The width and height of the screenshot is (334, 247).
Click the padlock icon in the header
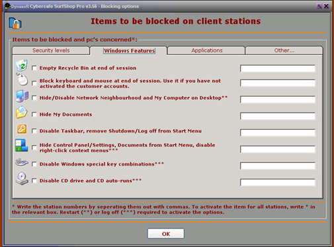(x=15, y=23)
